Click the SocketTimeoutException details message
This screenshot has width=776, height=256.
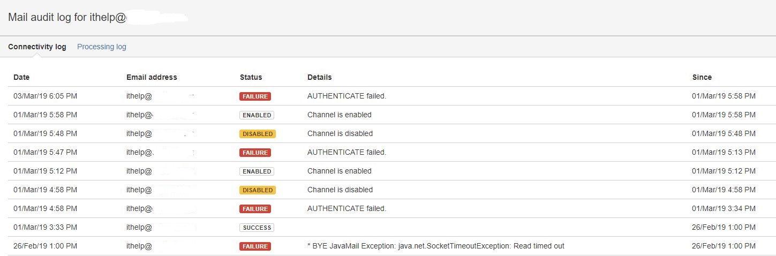click(436, 246)
